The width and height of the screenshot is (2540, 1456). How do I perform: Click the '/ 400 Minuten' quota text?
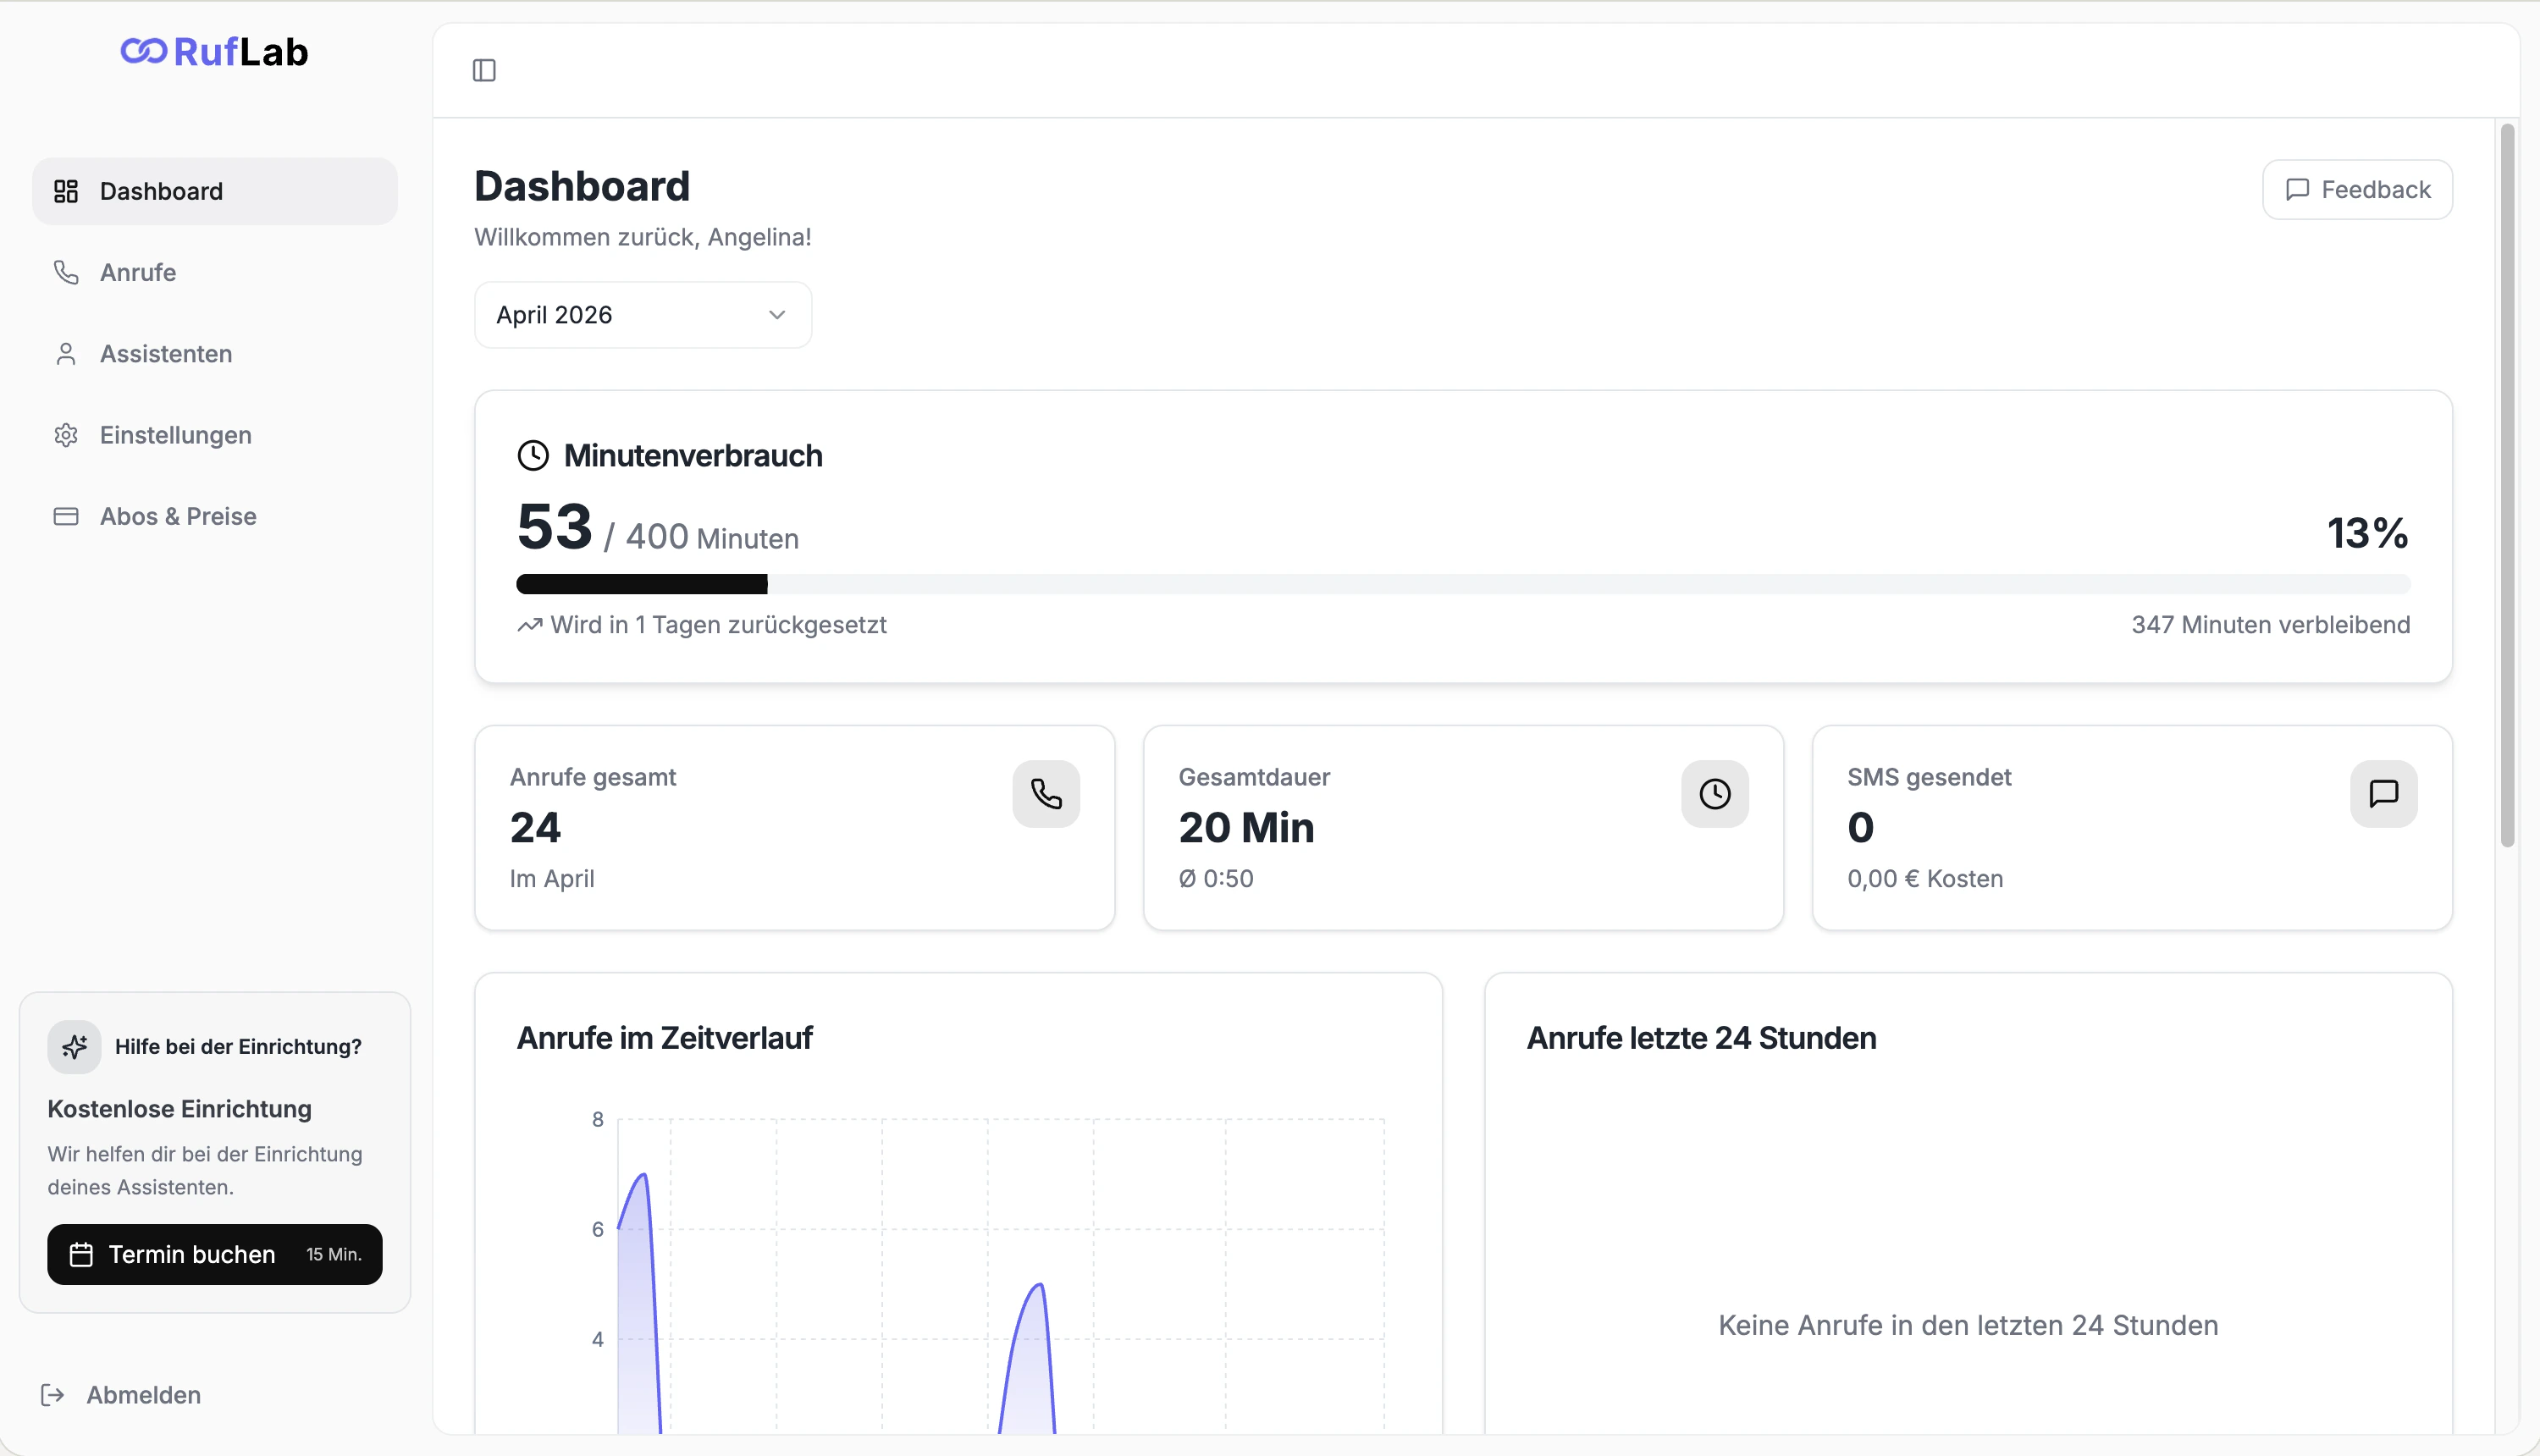(x=701, y=537)
